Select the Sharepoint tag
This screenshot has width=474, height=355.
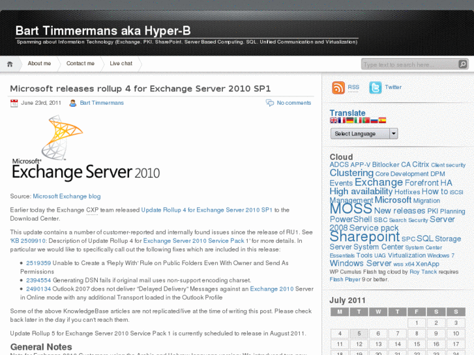click(x=364, y=236)
